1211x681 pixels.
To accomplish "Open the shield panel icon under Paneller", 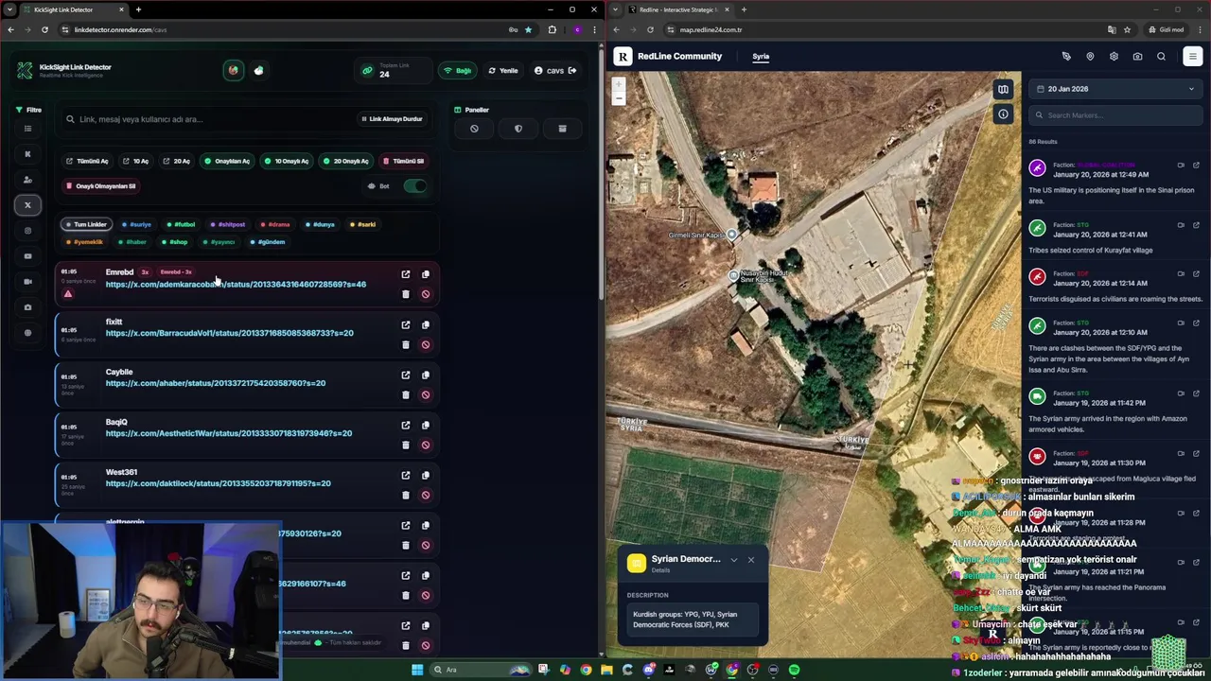I will [x=518, y=129].
